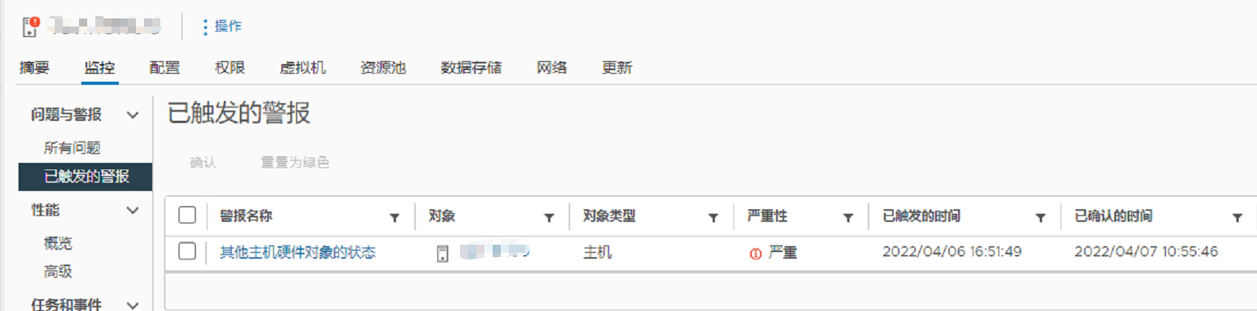Check the select-all alarms checkbox

click(187, 215)
